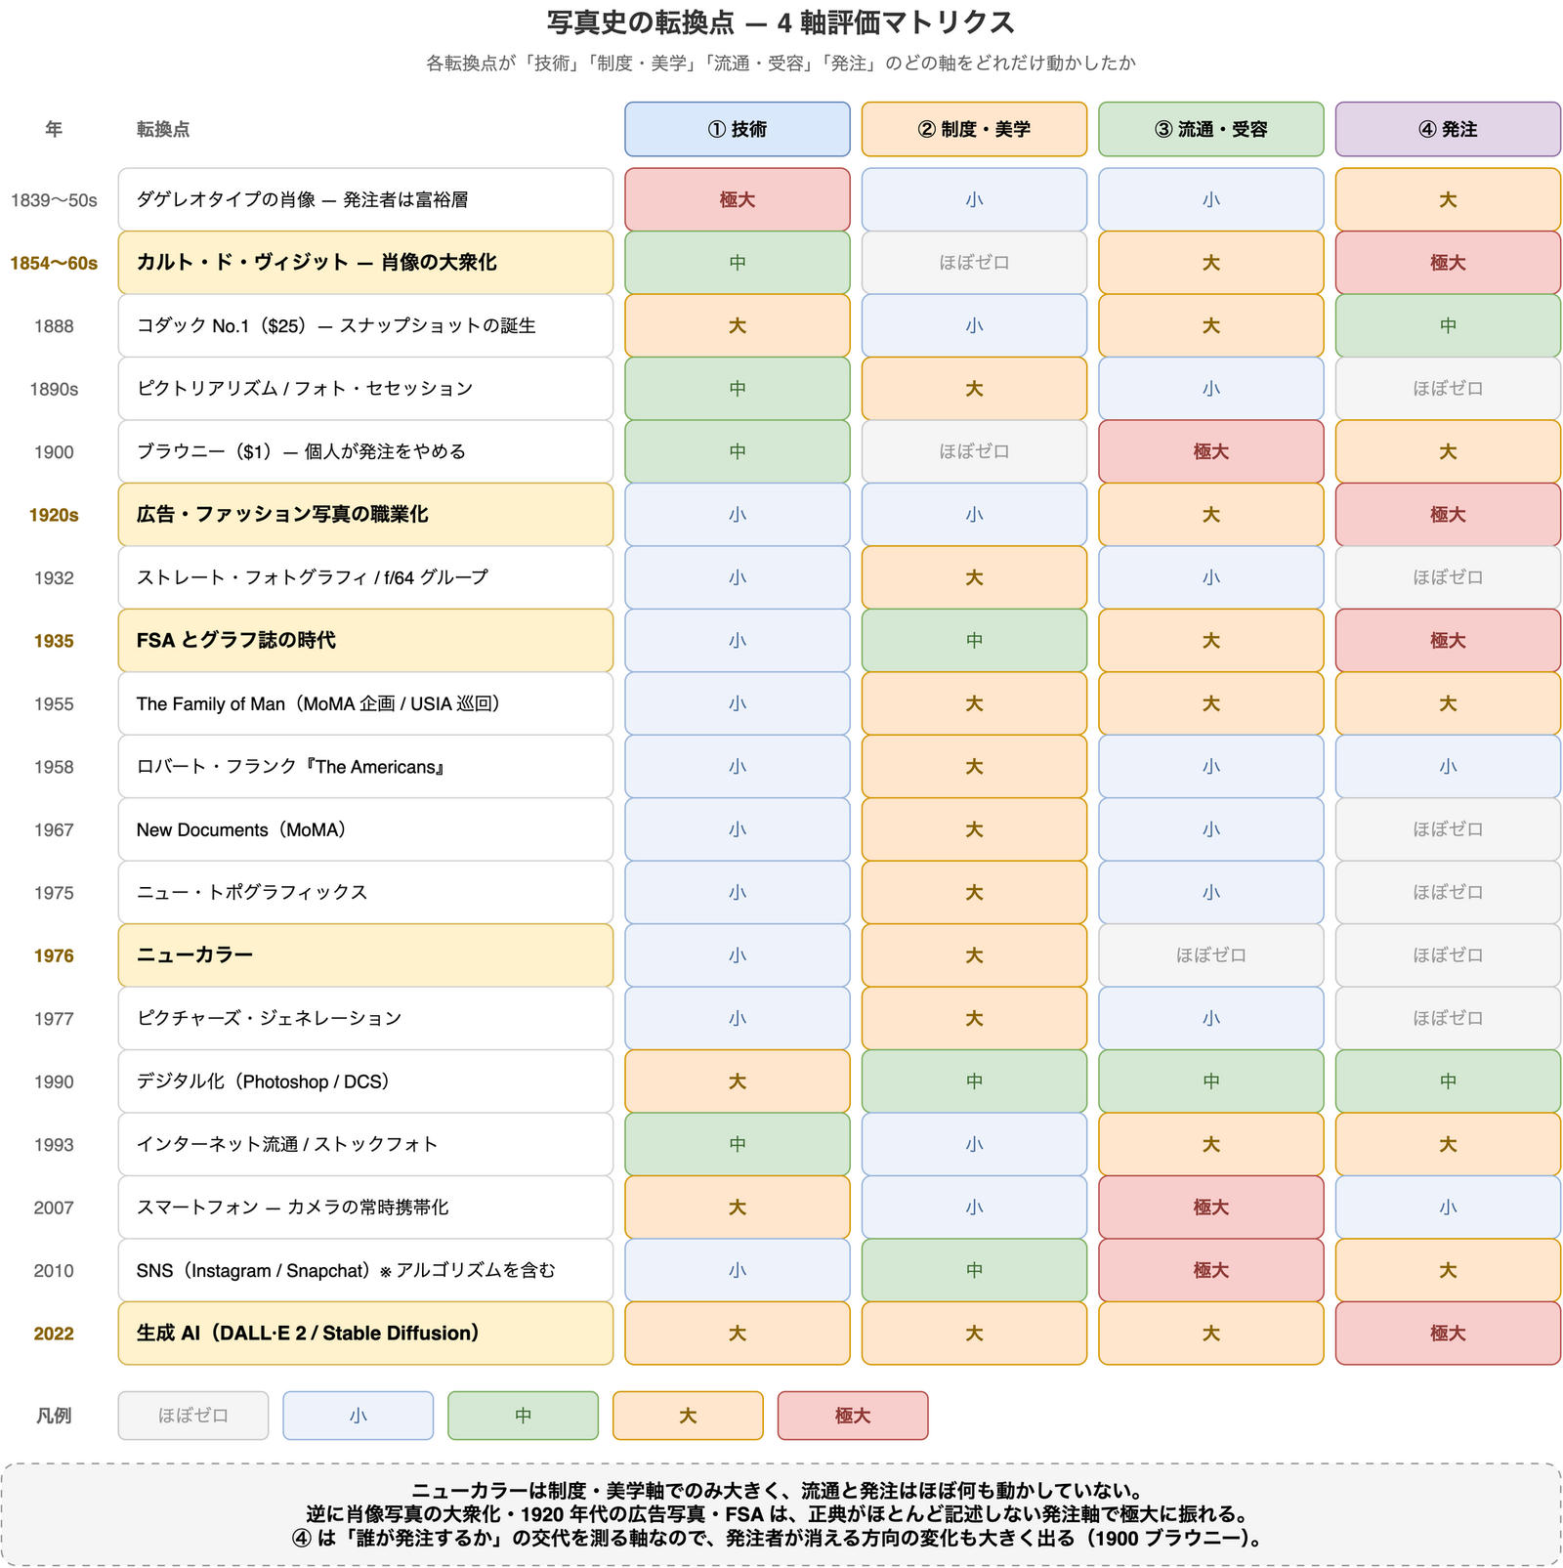Click row 生成 AI(DALL·E 2 / Stable Diffusion)
This screenshot has height=1568, width=1563.
point(365,1334)
